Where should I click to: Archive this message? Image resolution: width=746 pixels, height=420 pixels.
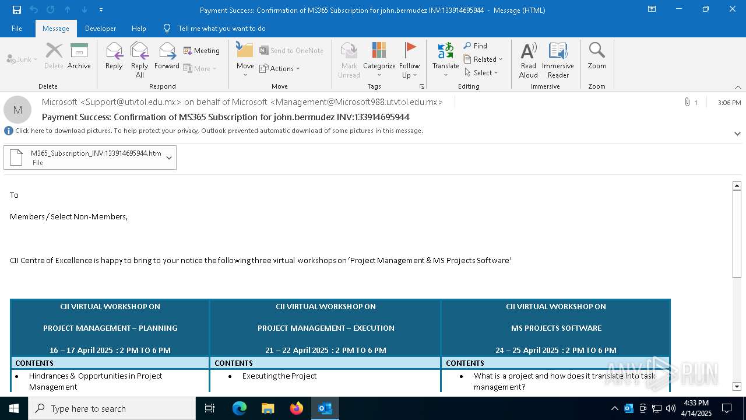point(79,56)
